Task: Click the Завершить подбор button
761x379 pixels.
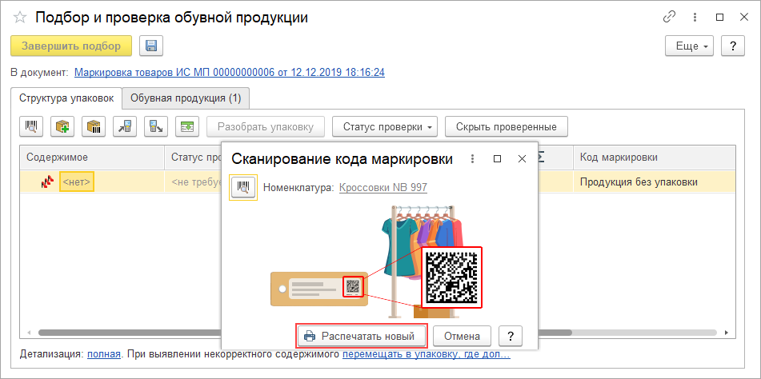Action: point(71,46)
